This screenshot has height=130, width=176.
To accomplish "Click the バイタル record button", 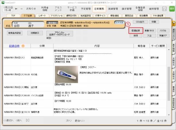I will [163, 30].
